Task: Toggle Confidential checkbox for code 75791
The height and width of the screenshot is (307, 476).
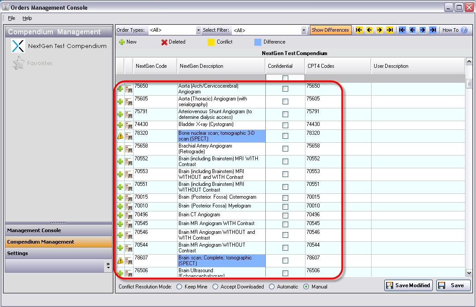Action: (285, 114)
